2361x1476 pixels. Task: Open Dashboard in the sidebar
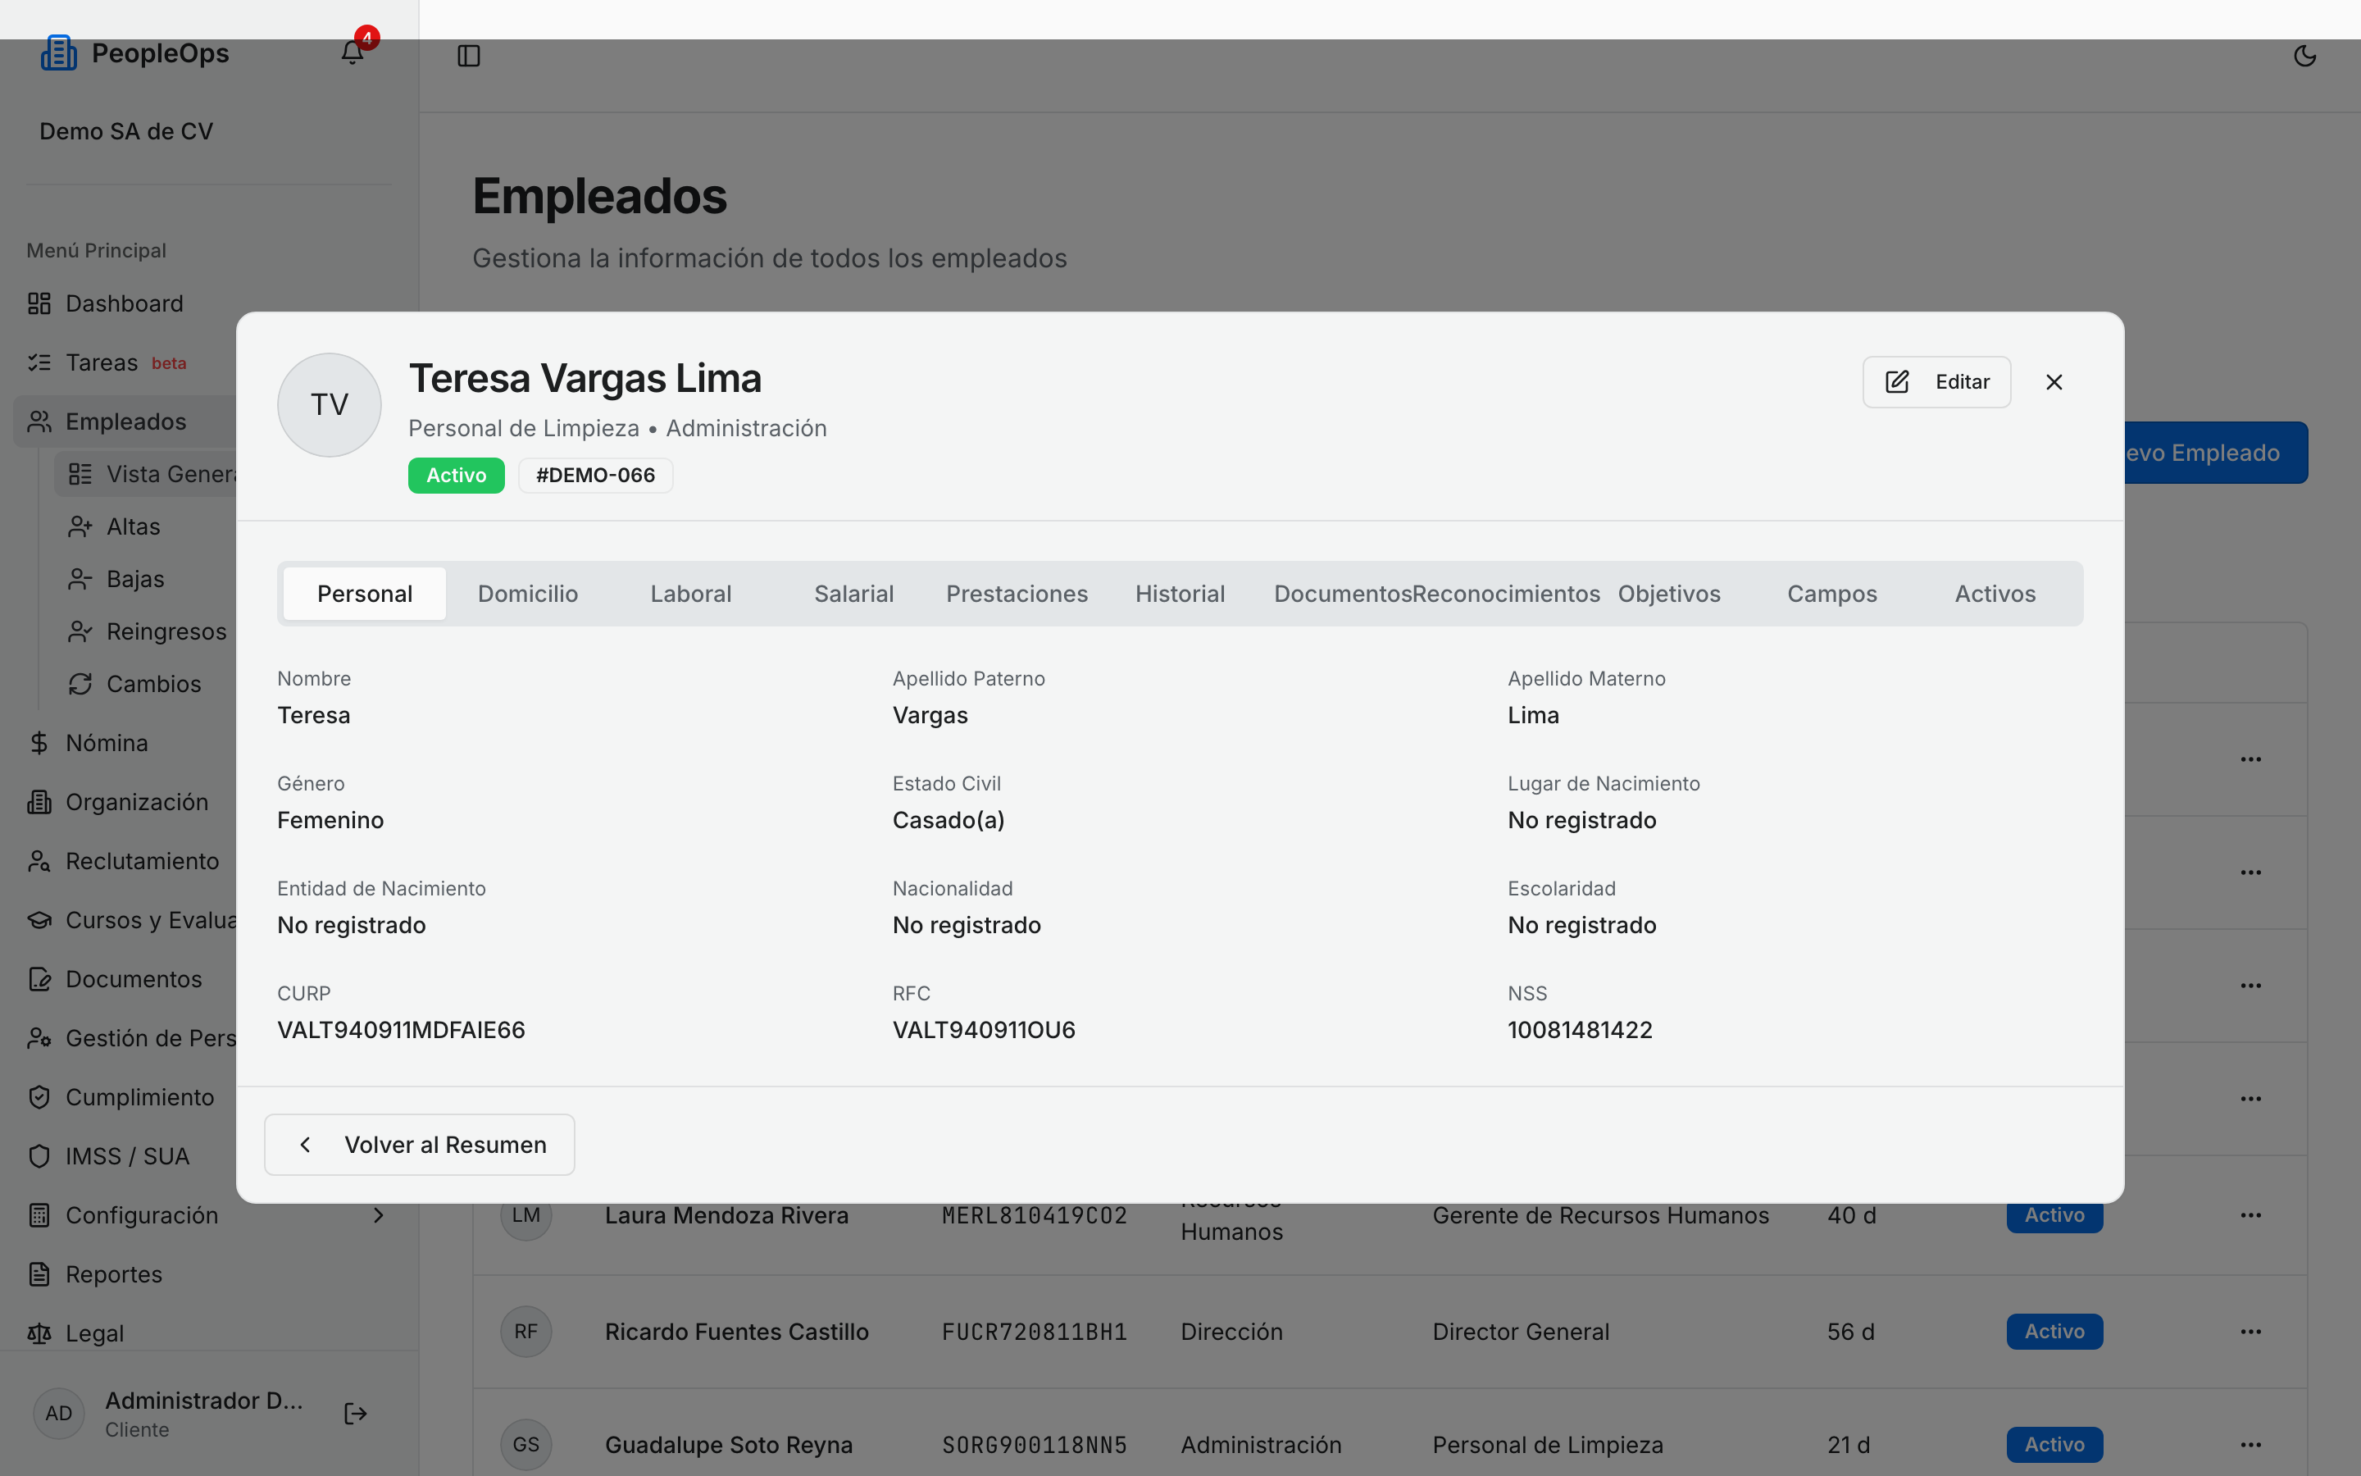[124, 303]
